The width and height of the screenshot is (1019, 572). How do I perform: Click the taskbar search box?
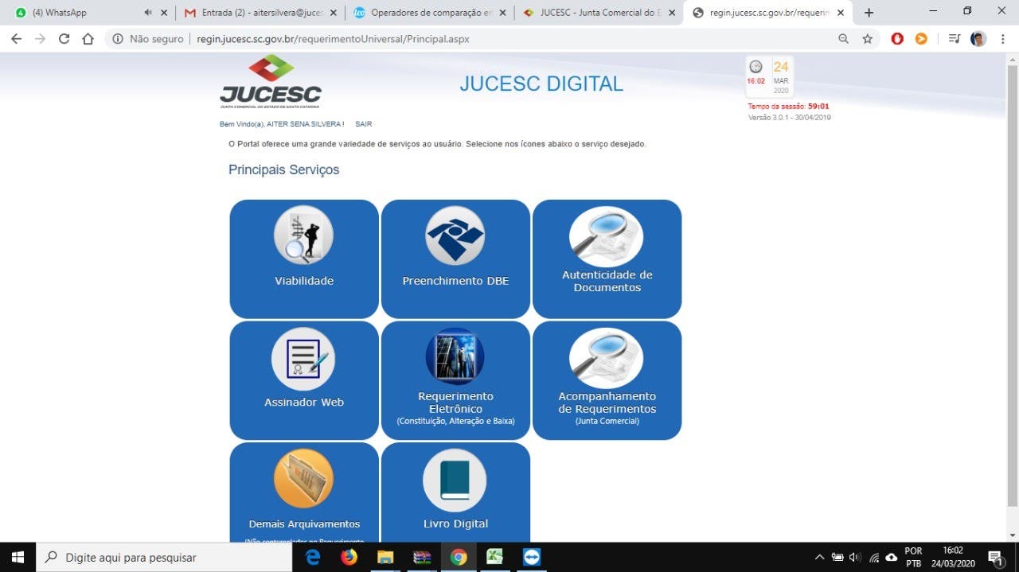click(165, 557)
